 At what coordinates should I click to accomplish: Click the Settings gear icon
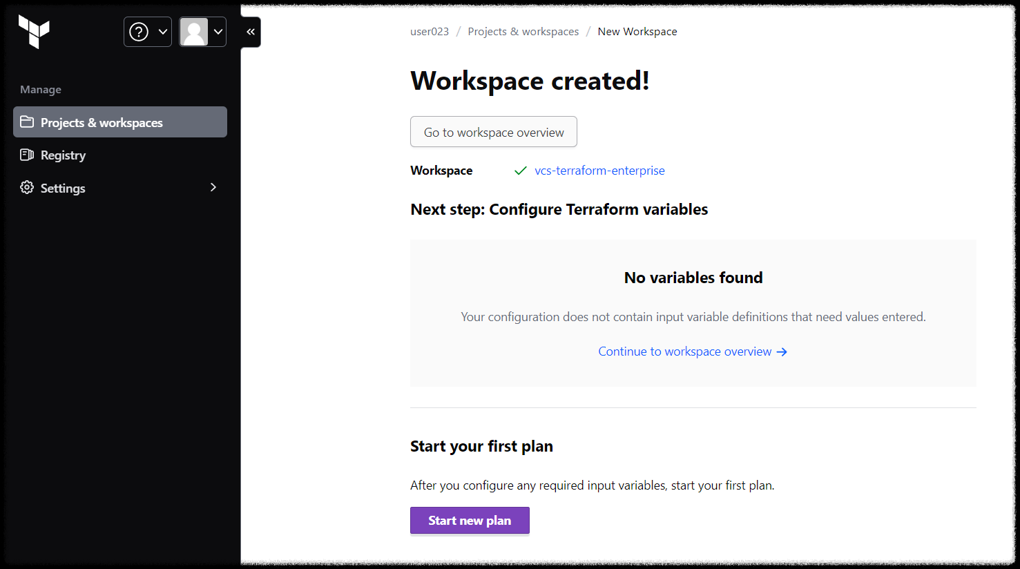27,187
